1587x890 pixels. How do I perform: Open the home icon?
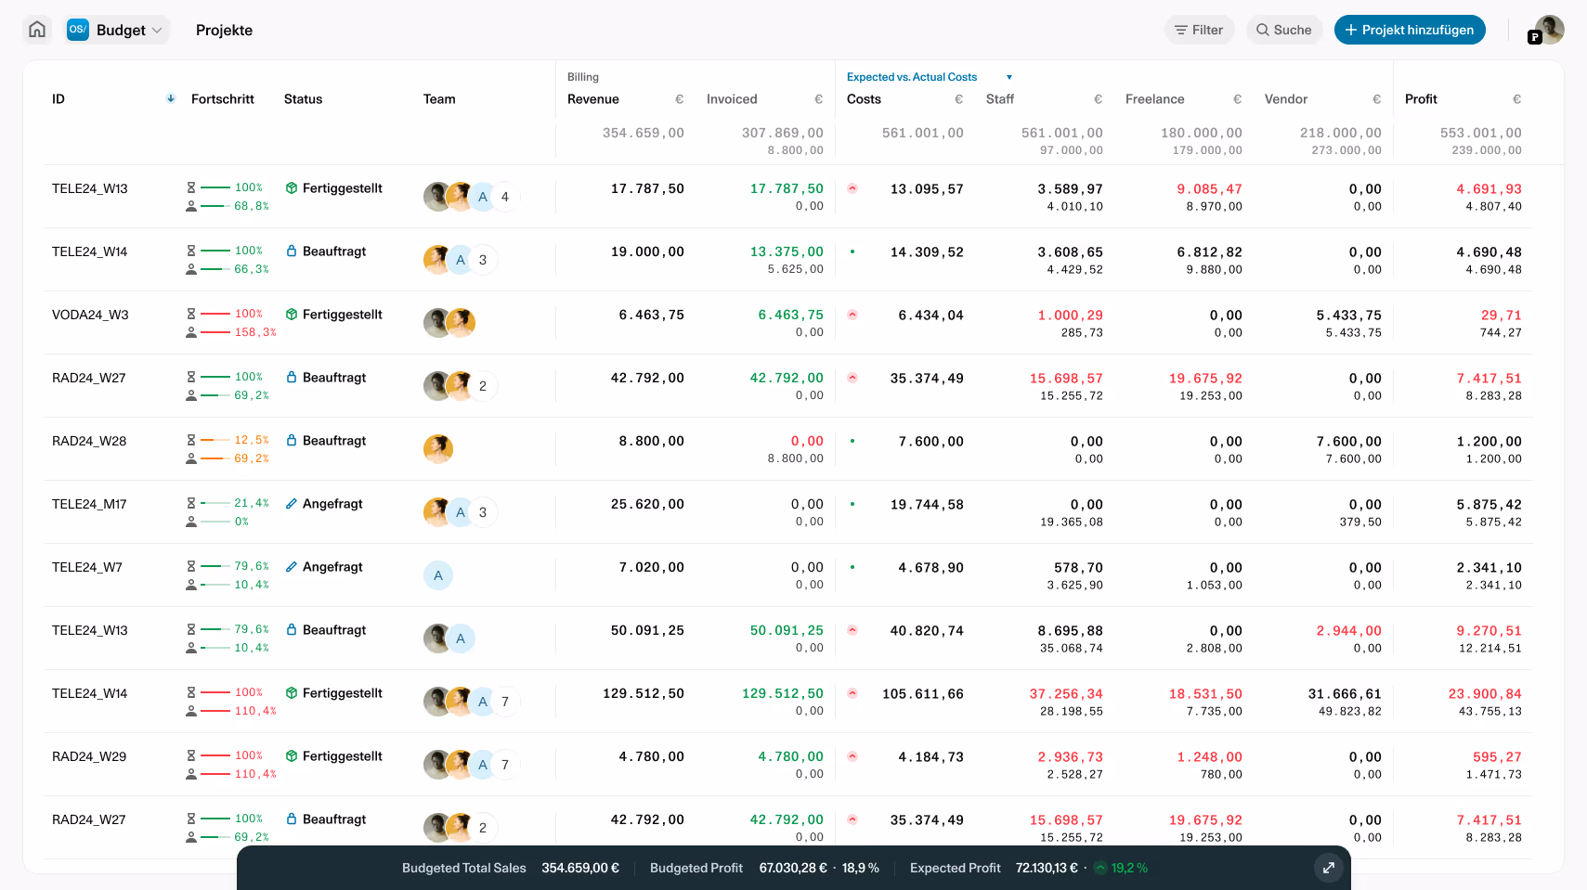[x=37, y=30]
